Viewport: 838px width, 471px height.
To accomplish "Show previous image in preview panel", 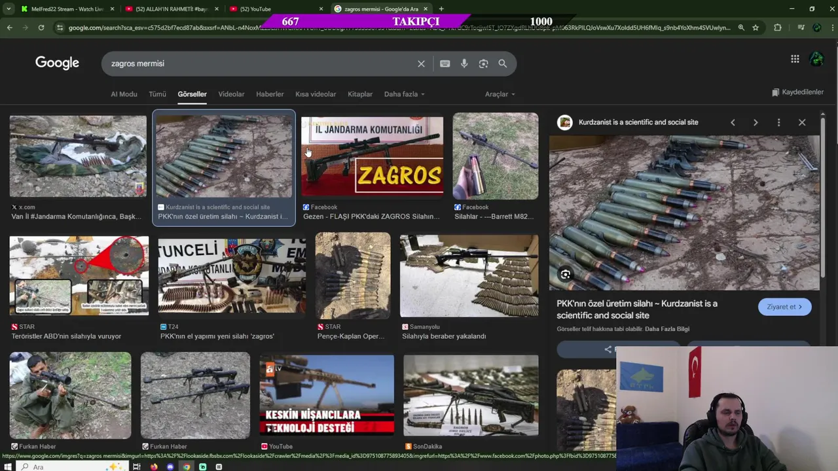I will [x=733, y=122].
